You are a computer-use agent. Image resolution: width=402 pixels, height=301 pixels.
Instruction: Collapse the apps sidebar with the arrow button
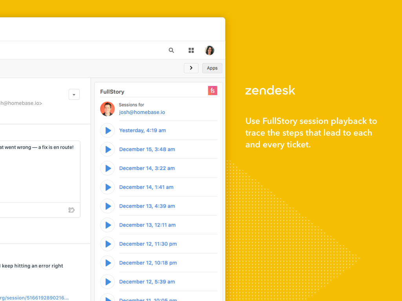191,68
